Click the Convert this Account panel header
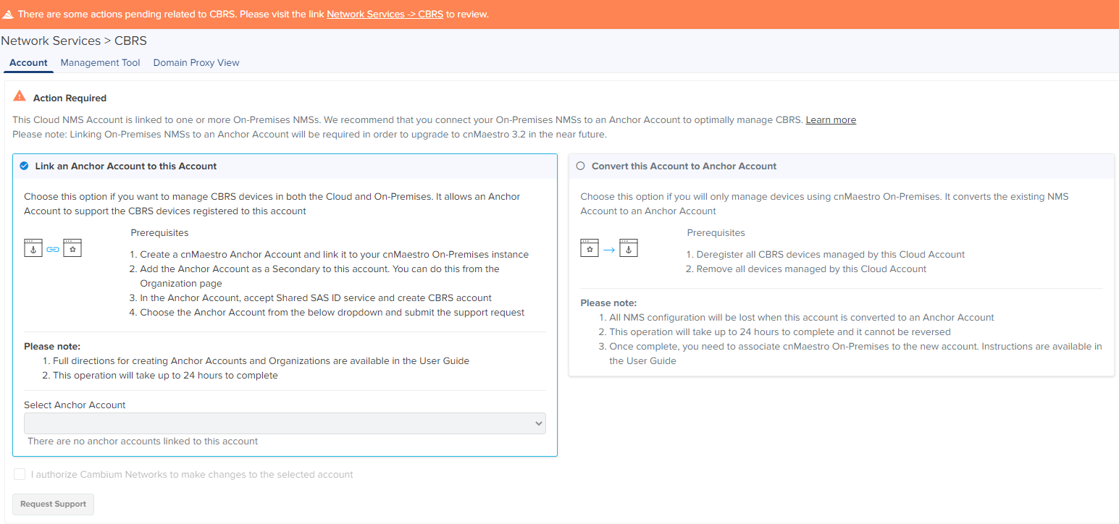1119x524 pixels. point(684,166)
